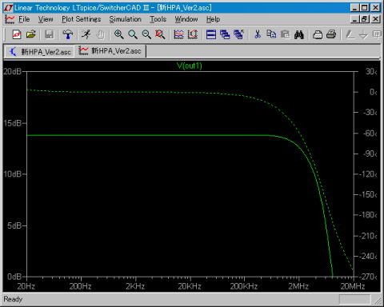
Task: Click the scissors cut icon
Action: click(x=258, y=34)
